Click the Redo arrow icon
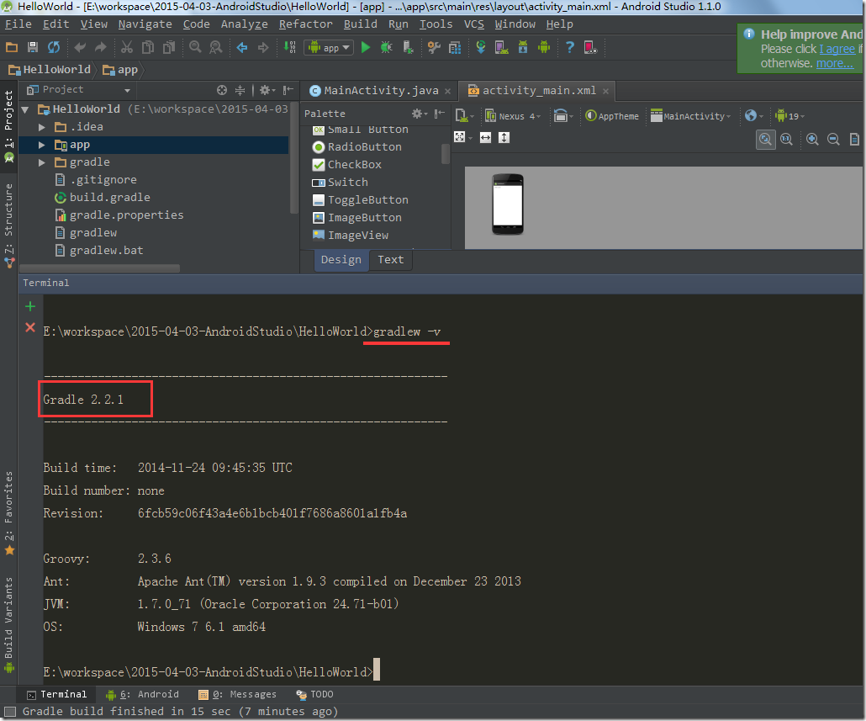Viewport: 866px width, 721px height. [101, 47]
